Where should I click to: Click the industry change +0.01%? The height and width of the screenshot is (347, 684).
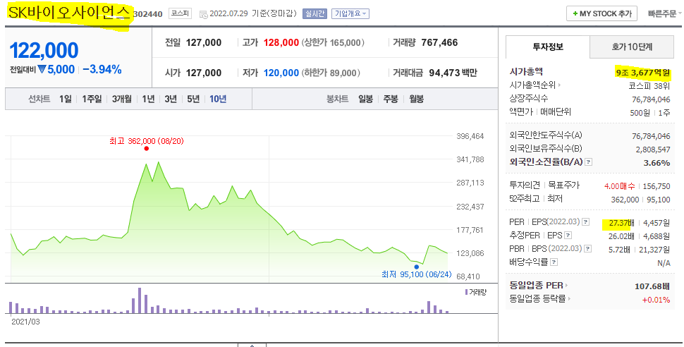coord(656,300)
